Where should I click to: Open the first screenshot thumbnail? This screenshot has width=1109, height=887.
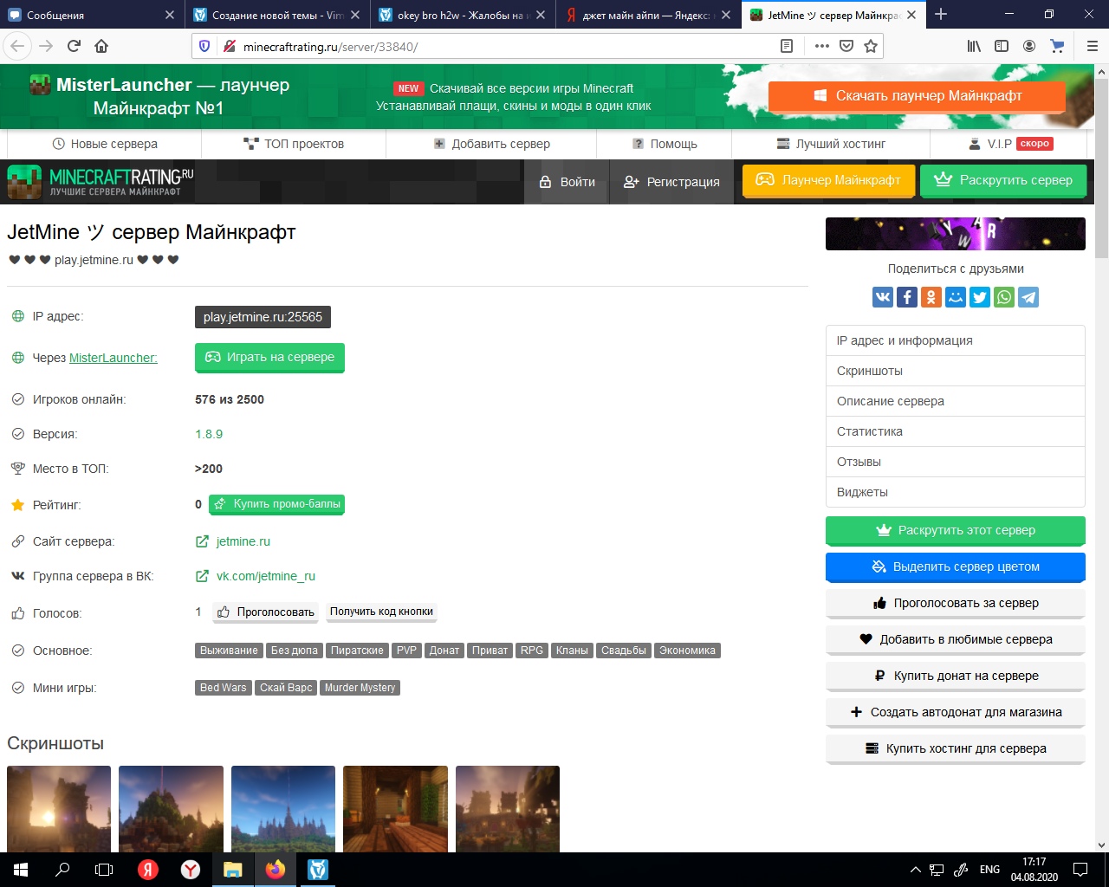click(59, 809)
